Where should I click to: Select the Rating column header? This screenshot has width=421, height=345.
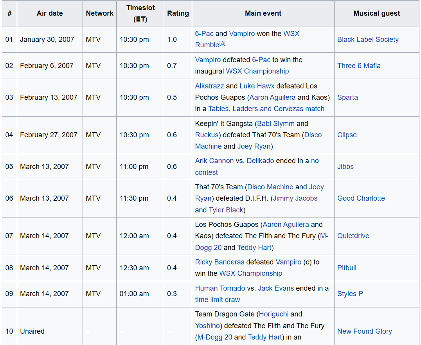coord(178,13)
